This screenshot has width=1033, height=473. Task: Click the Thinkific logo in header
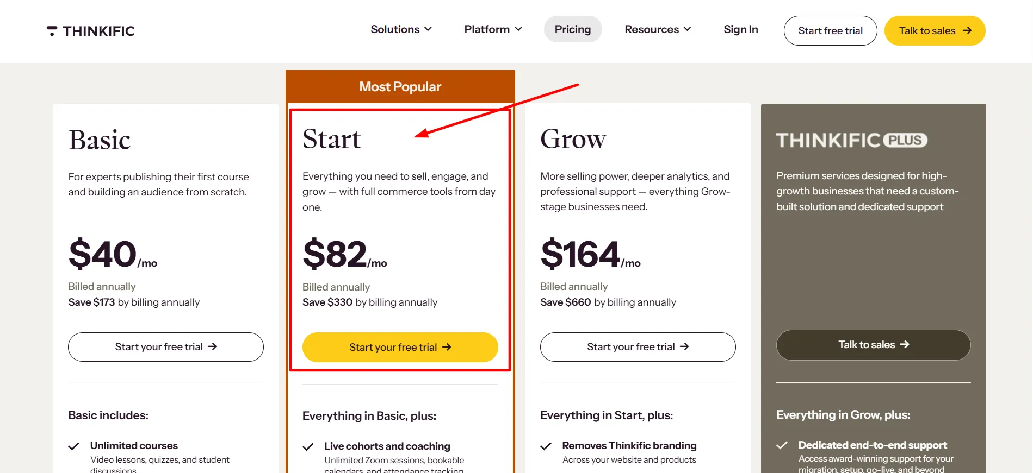click(90, 31)
